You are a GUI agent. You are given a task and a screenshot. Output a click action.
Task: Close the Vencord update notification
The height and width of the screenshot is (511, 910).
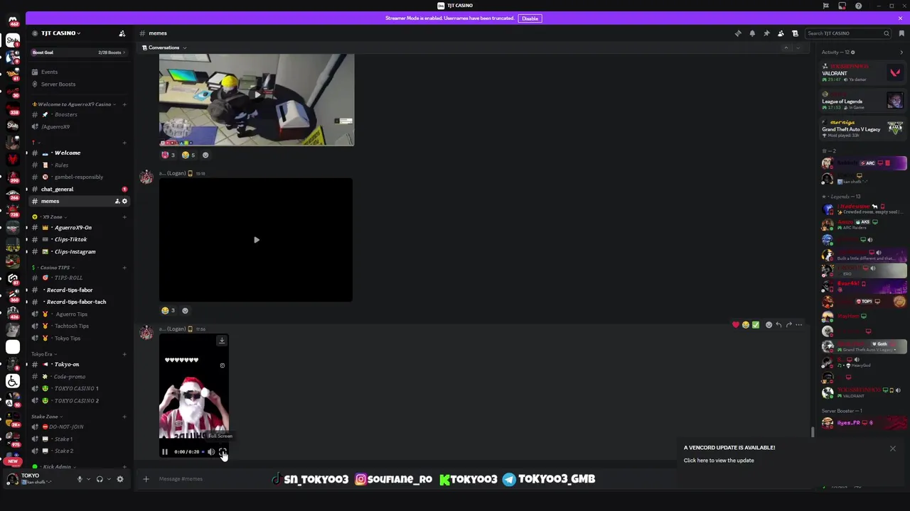(893, 449)
